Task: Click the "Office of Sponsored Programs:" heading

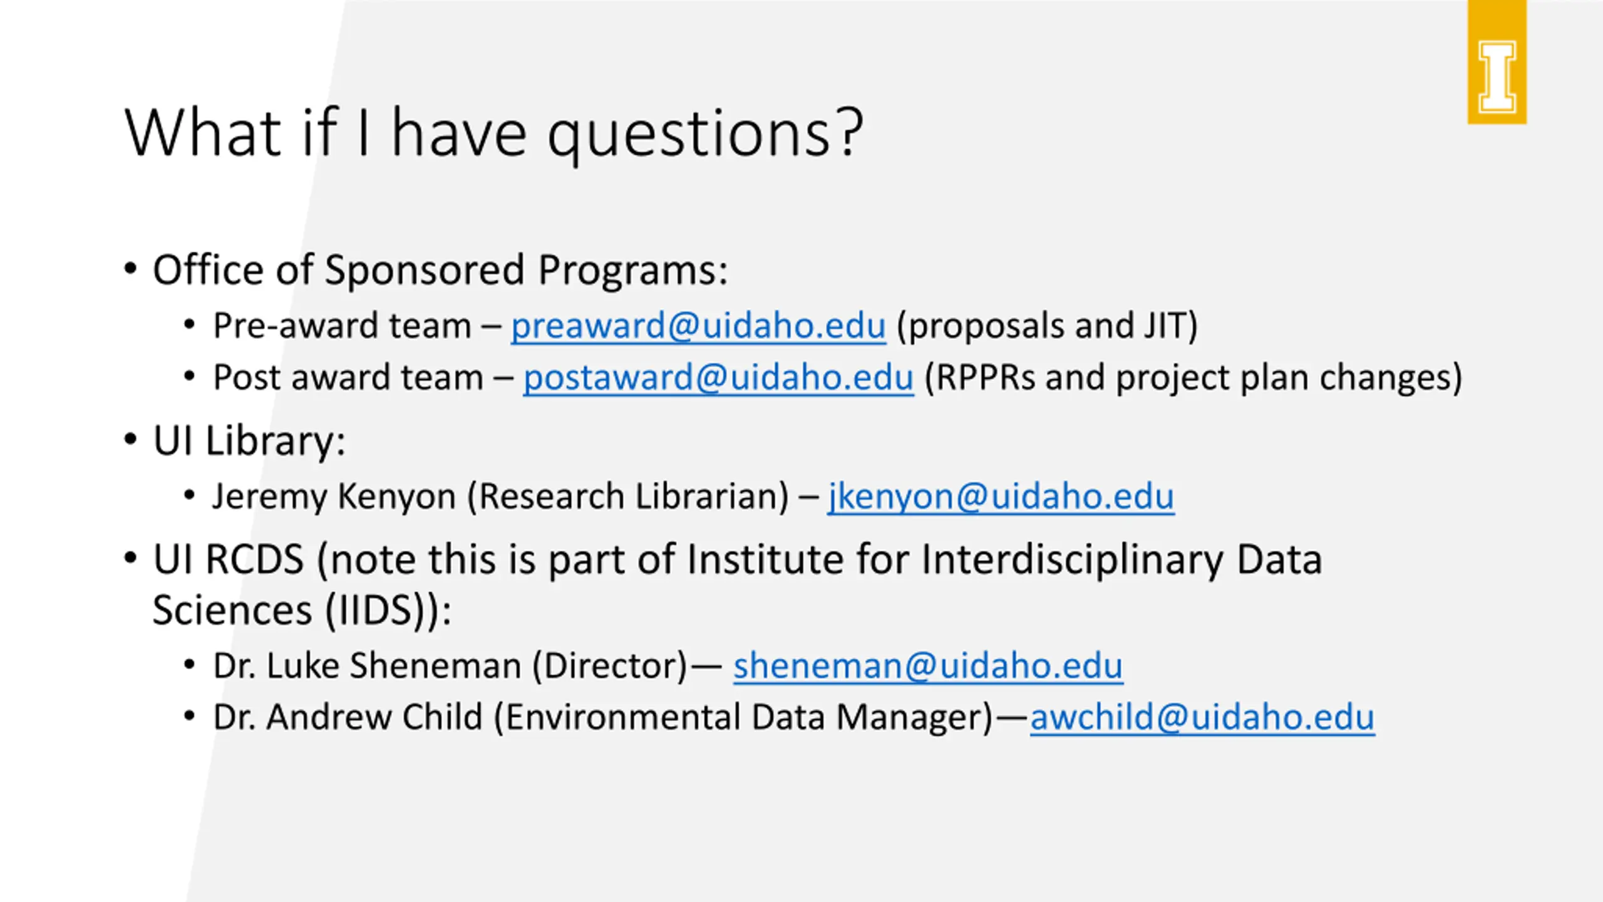Action: [x=440, y=270]
